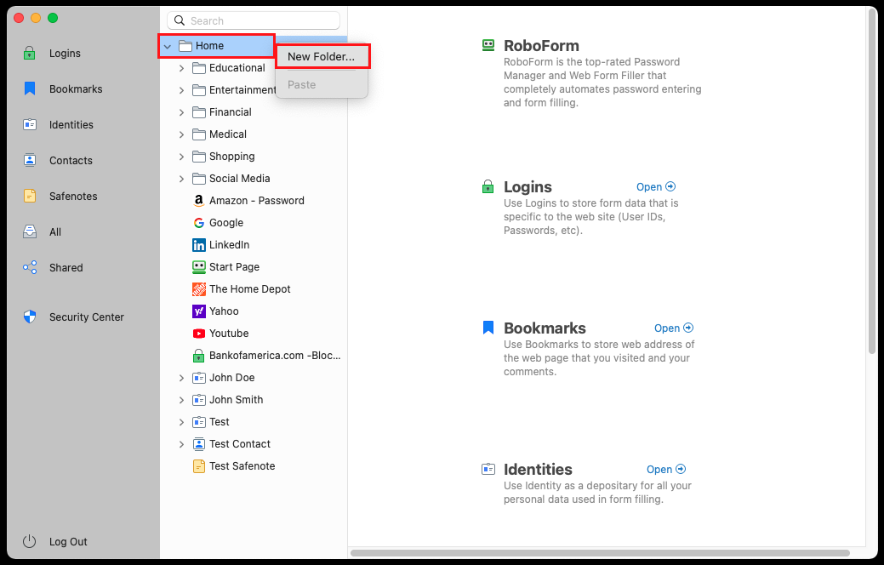Viewport: 884px width, 565px height.
Task: Click the orange Home Depot logo icon
Action: (198, 288)
